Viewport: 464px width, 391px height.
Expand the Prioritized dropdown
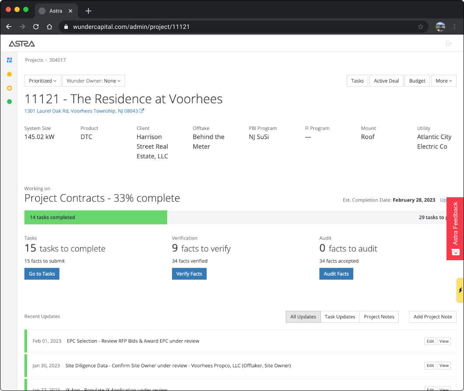pos(42,81)
